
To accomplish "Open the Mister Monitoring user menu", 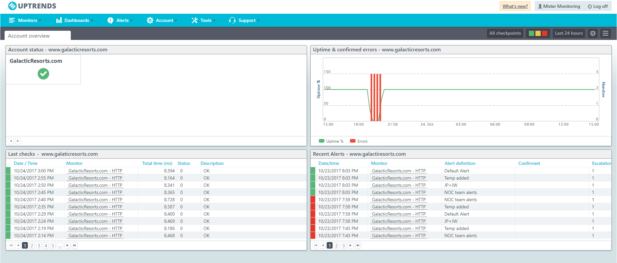I will point(559,6).
